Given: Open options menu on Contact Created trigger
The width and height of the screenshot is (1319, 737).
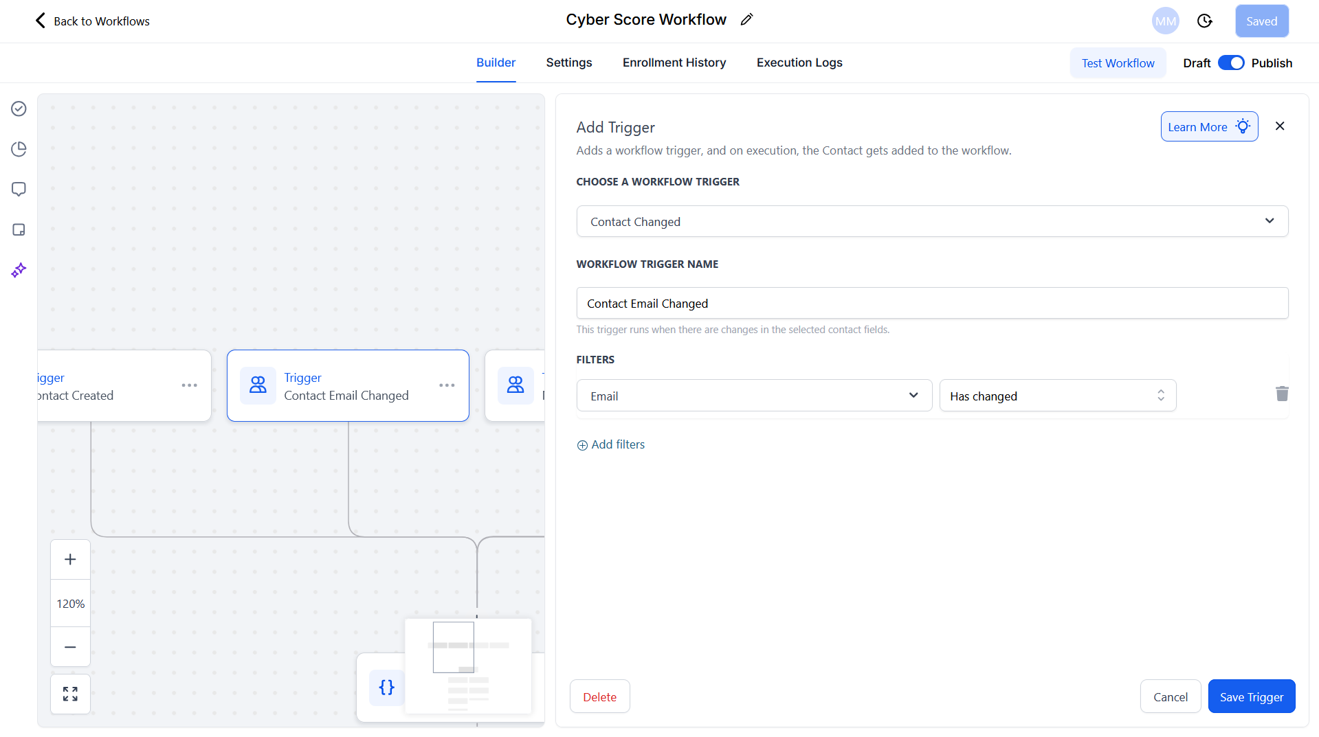Looking at the screenshot, I should 190,385.
